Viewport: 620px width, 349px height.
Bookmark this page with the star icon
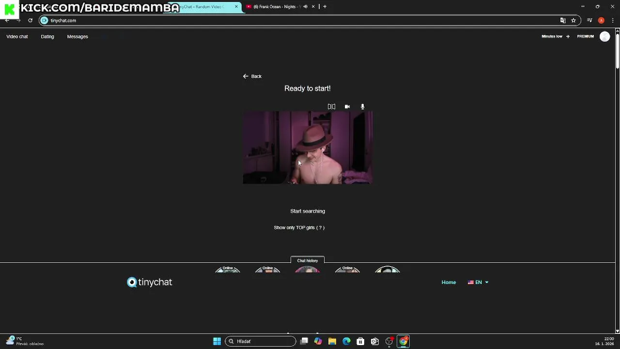tap(573, 20)
